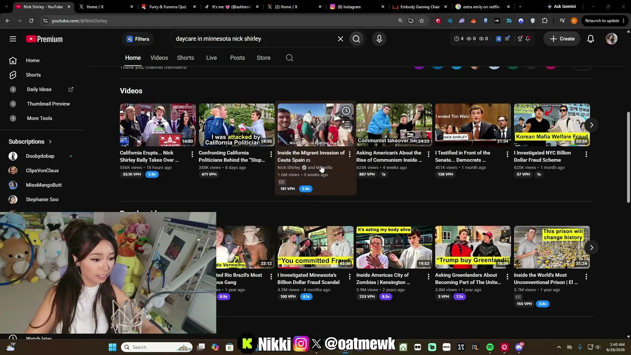
Task: Bookmark this page with the star icon
Action: pyautogui.click(x=421, y=21)
